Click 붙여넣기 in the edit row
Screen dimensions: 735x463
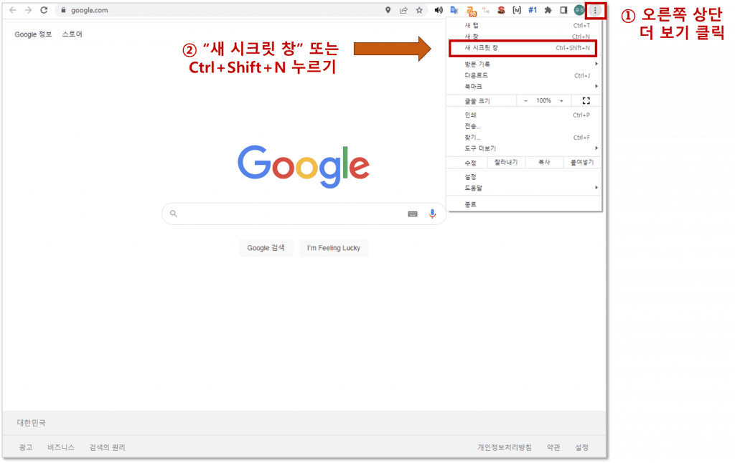click(582, 163)
